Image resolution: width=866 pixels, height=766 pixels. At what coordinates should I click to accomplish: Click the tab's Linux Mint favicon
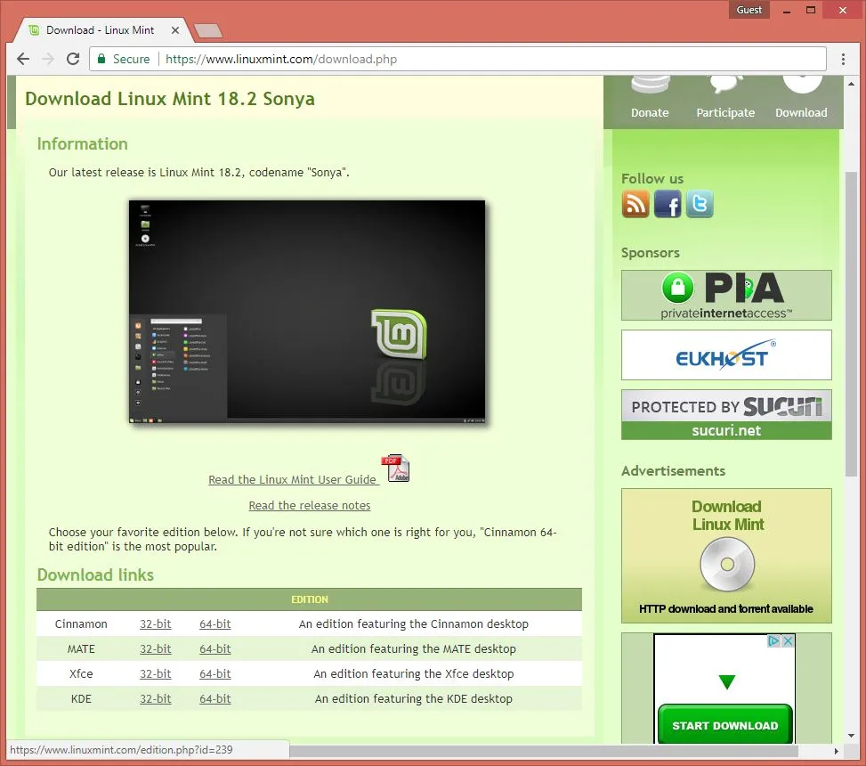[34, 30]
